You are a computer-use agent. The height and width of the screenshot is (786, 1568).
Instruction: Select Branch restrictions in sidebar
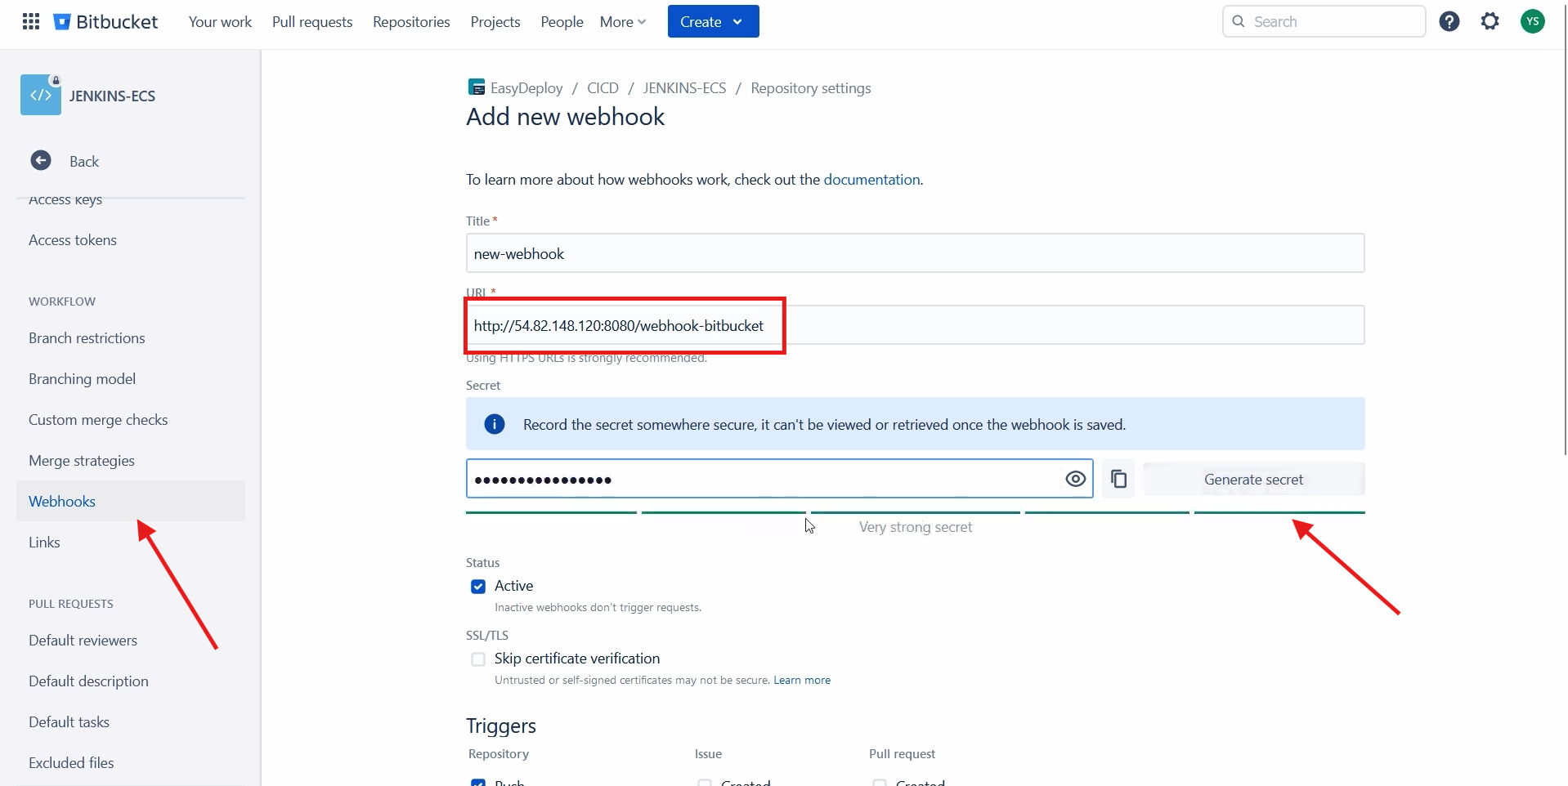click(x=131, y=338)
